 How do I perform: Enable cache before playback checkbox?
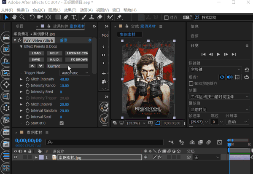coord(191,83)
